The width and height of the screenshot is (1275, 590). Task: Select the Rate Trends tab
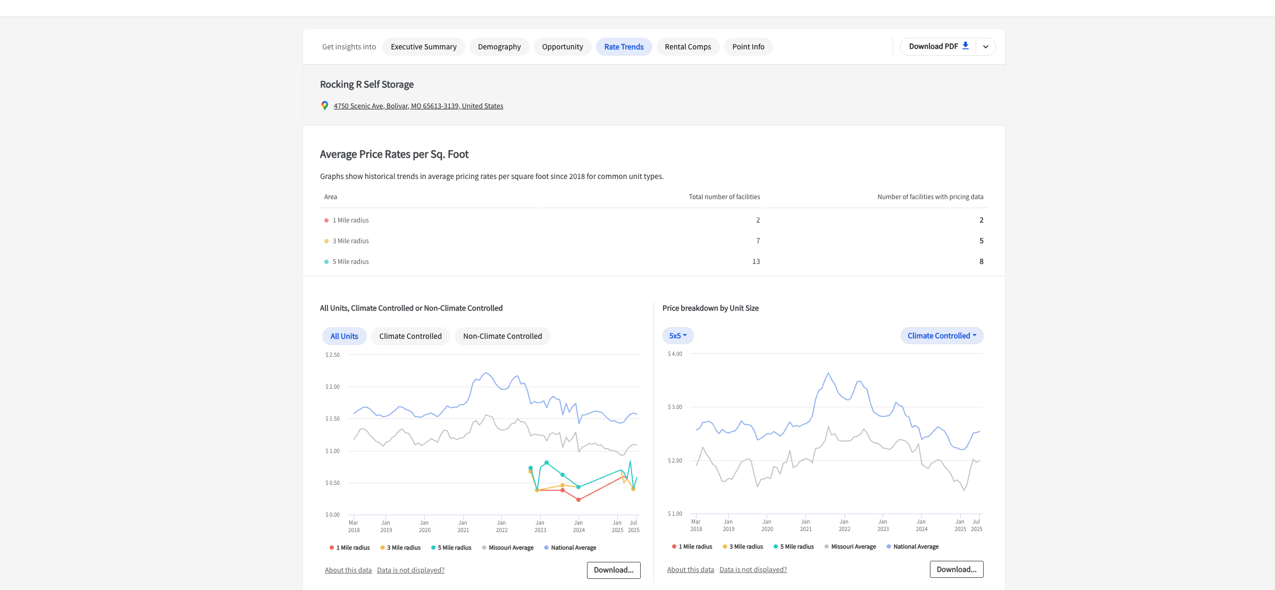click(x=624, y=47)
